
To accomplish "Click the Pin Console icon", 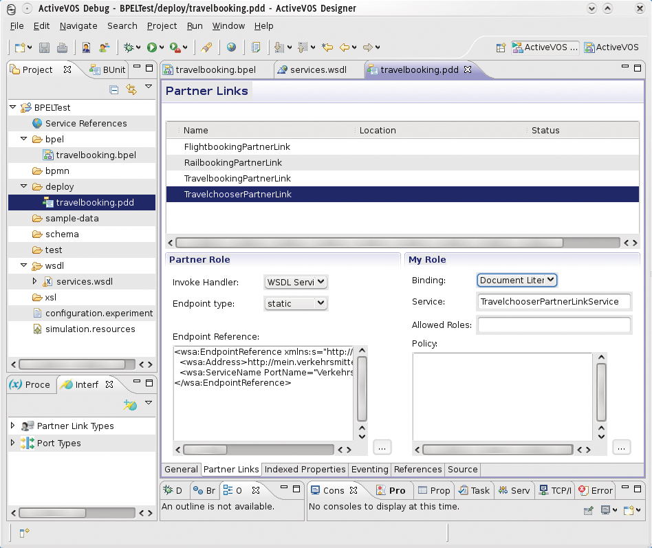I will coord(588,510).
